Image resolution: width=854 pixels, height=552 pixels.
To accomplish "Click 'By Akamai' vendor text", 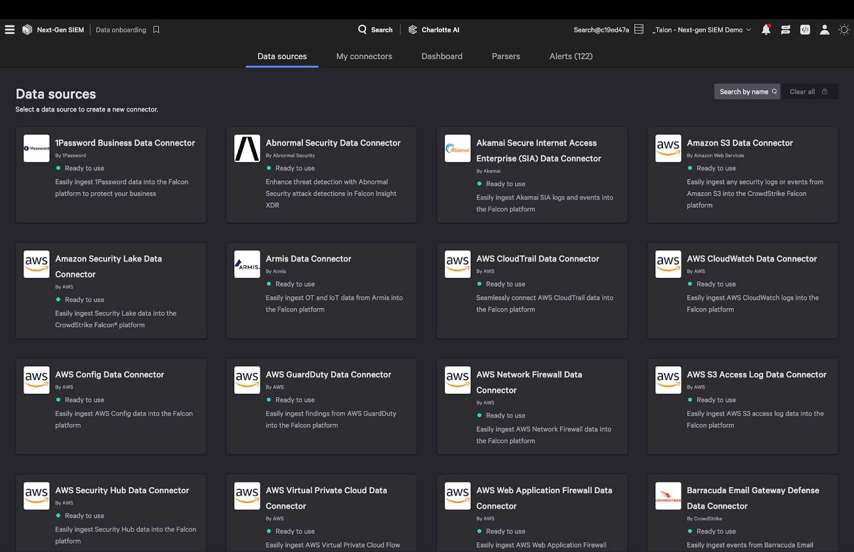I will tap(488, 171).
